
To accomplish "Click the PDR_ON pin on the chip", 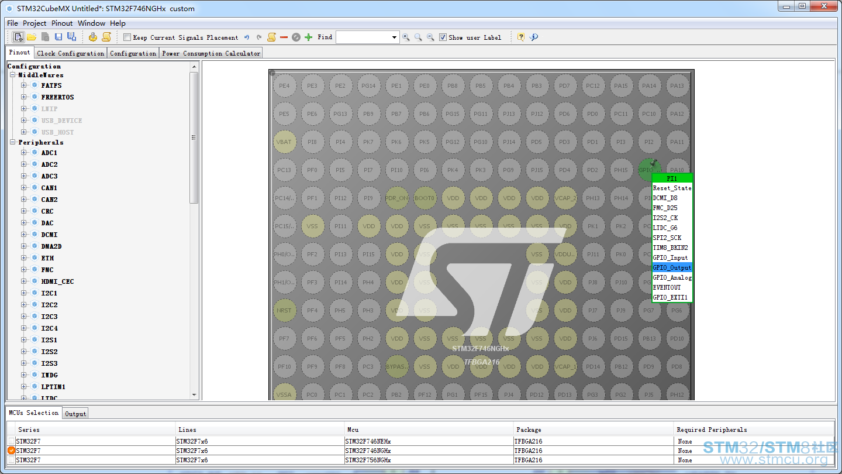I will pyautogui.click(x=396, y=198).
